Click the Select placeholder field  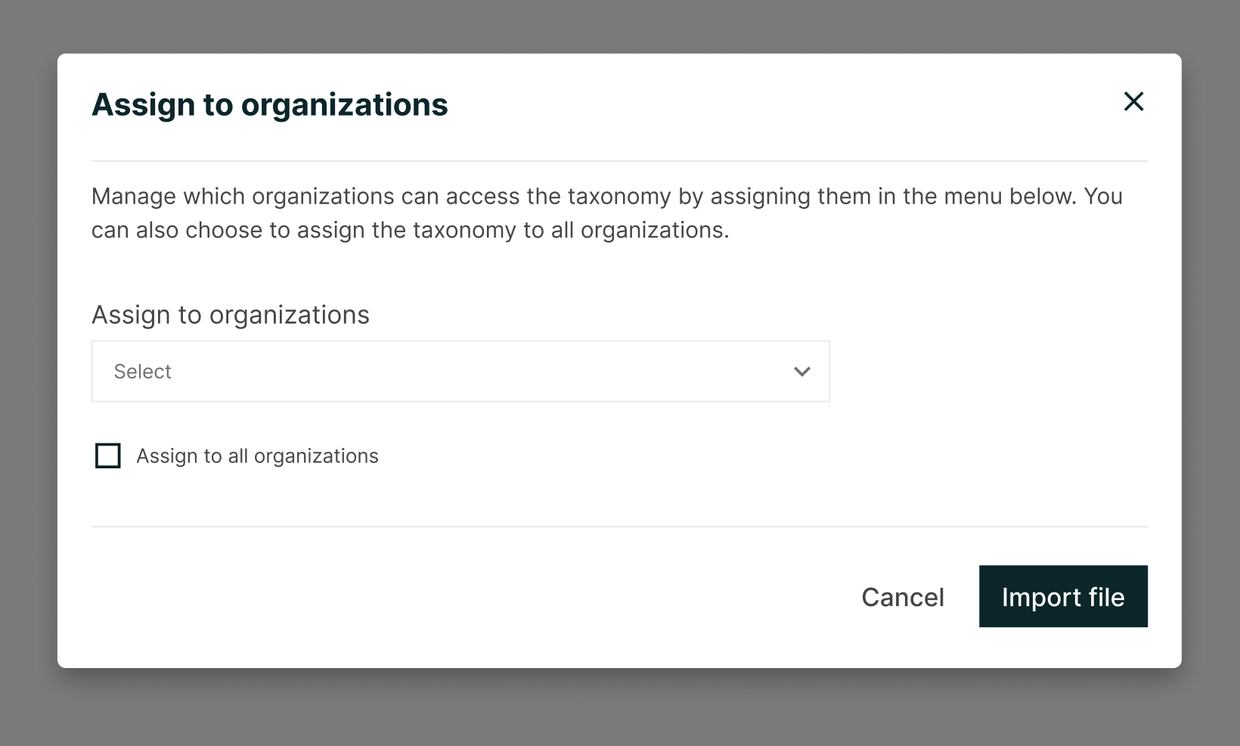[302, 371]
